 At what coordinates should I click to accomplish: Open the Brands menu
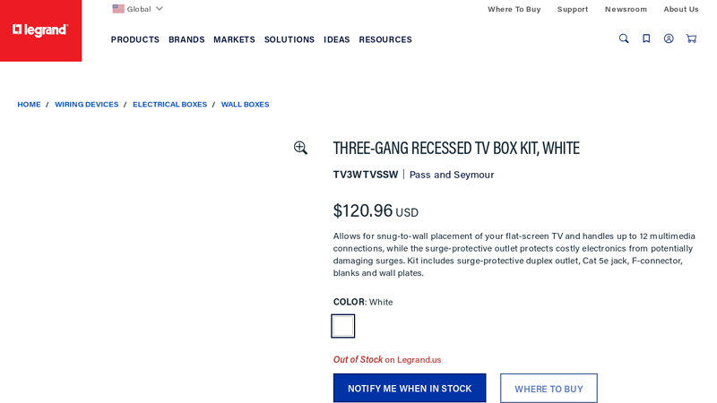click(x=186, y=39)
